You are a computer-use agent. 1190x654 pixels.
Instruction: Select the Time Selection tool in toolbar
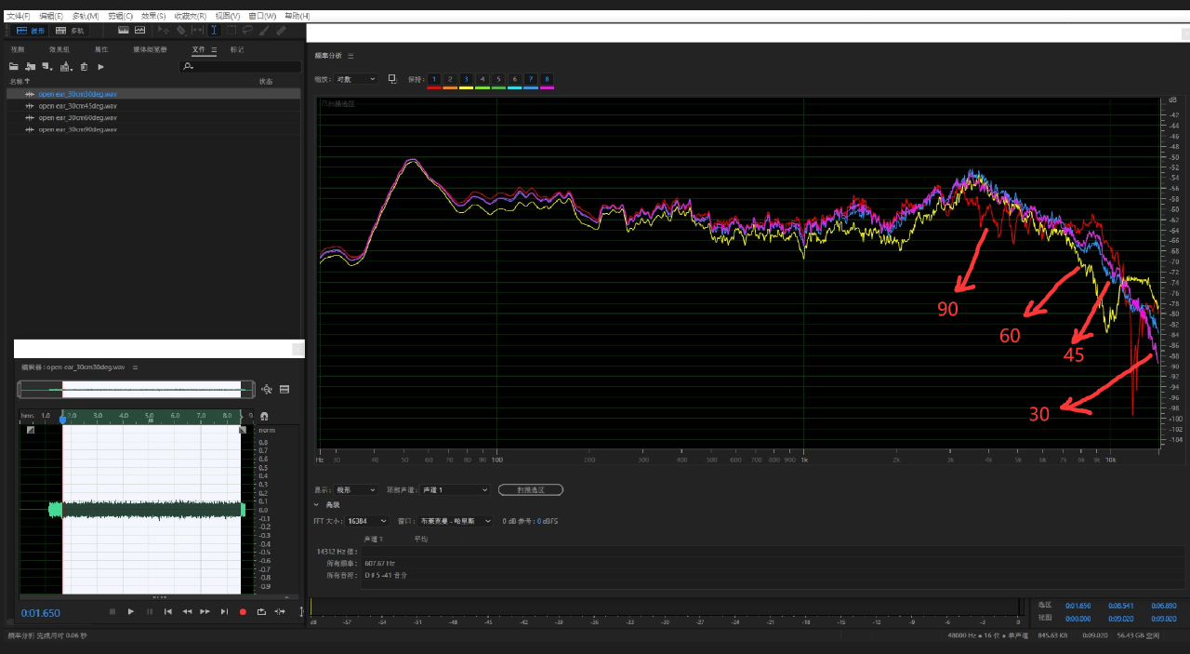pos(213,31)
